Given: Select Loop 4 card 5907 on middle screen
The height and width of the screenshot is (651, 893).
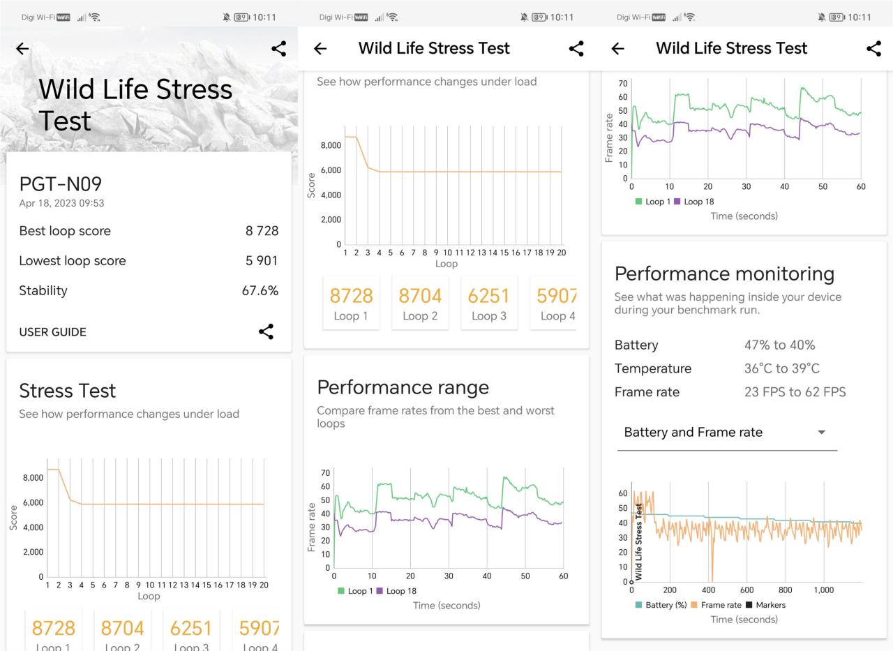Looking at the screenshot, I should [553, 302].
